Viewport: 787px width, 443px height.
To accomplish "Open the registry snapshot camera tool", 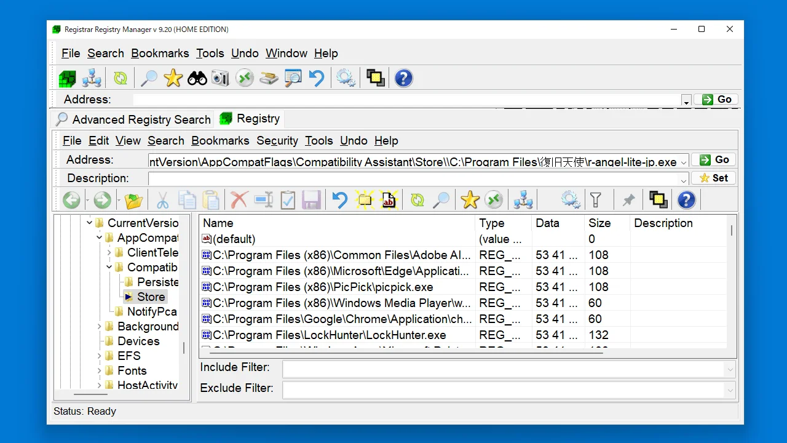I will pos(221,78).
